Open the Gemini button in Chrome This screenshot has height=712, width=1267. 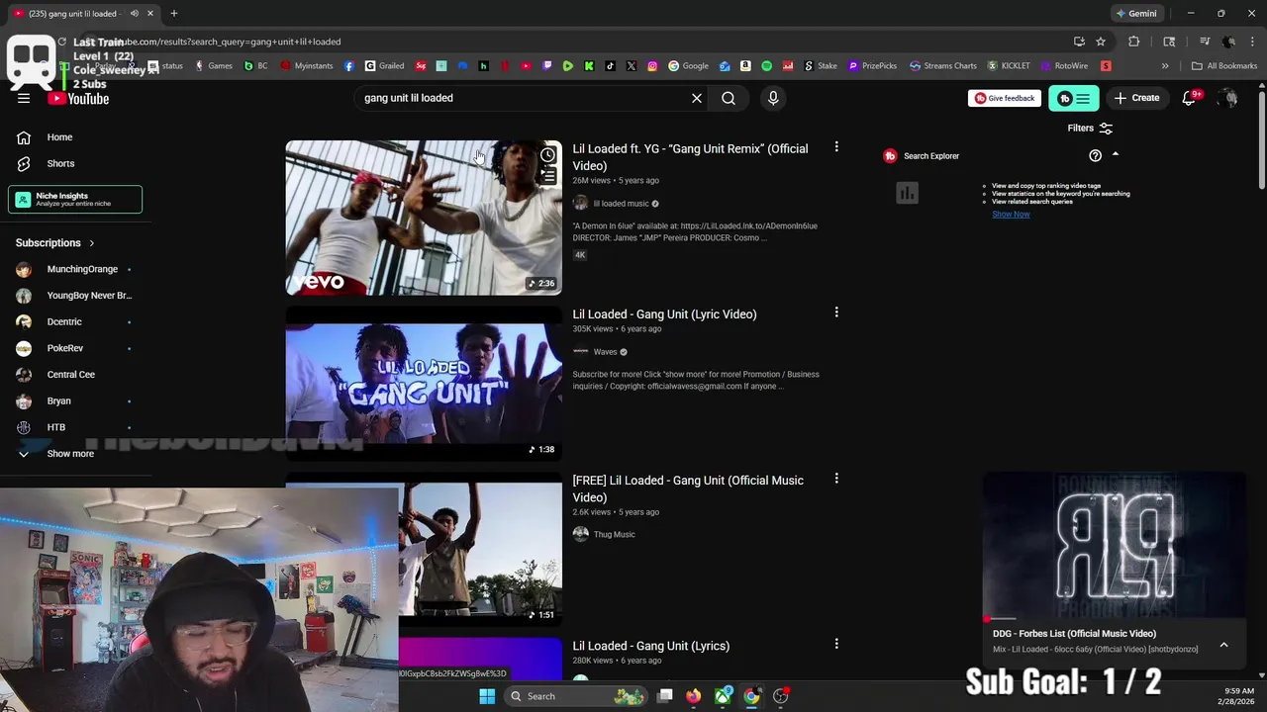pyautogui.click(x=1135, y=14)
